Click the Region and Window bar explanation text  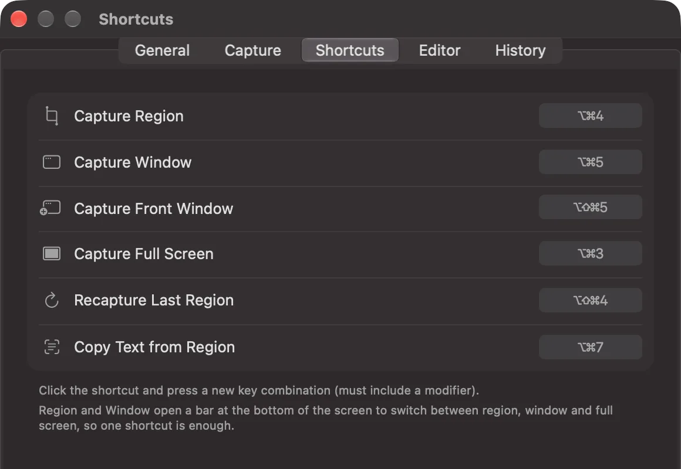[x=326, y=418]
